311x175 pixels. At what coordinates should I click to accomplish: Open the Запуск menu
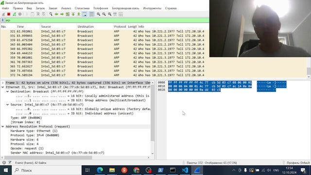click(x=40, y=8)
